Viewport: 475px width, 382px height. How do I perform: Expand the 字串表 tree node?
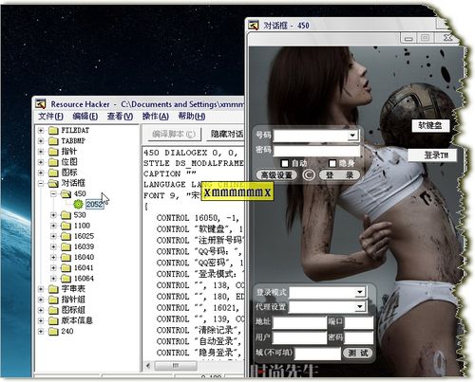(x=41, y=289)
